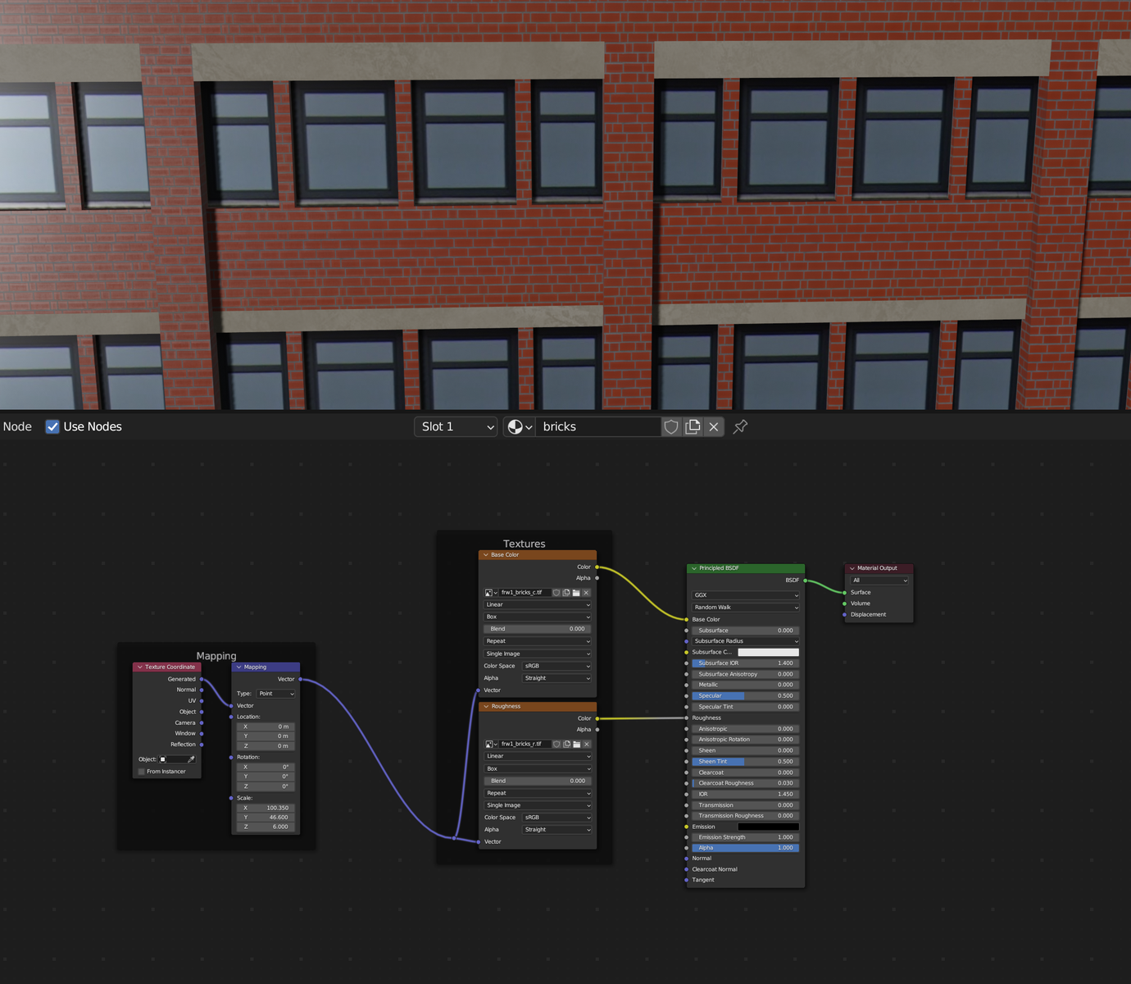The height and width of the screenshot is (984, 1131).
Task: Duplicate the bricks material with the copy icon
Action: click(x=693, y=426)
